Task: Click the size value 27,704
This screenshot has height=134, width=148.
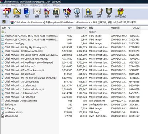Action: coord(68,116)
